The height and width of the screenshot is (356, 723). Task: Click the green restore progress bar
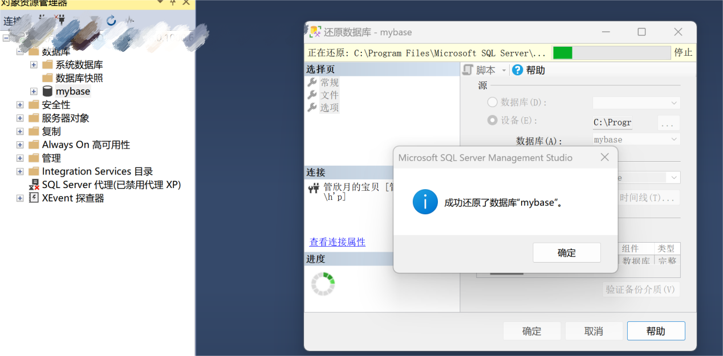click(x=612, y=53)
